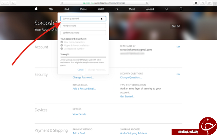Click Change Questions link
Image resolution: width=217 pixels, height=135 pixels.
131,77
